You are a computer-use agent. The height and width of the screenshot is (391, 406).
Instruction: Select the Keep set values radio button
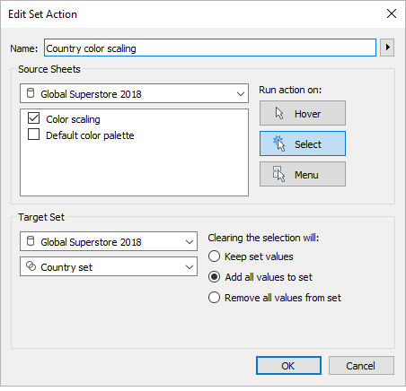(x=214, y=256)
